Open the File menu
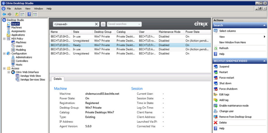Image resolution: width=268 pixels, height=133 pixels. (9, 9)
